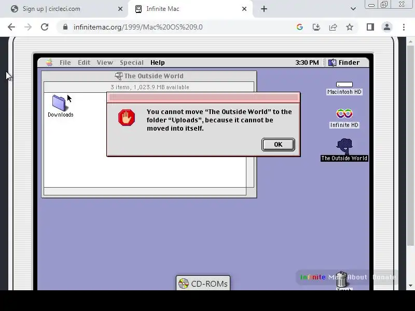Click the Infinite Mac tab favicon
Image resolution: width=415 pixels, height=311 pixels.
[139, 9]
